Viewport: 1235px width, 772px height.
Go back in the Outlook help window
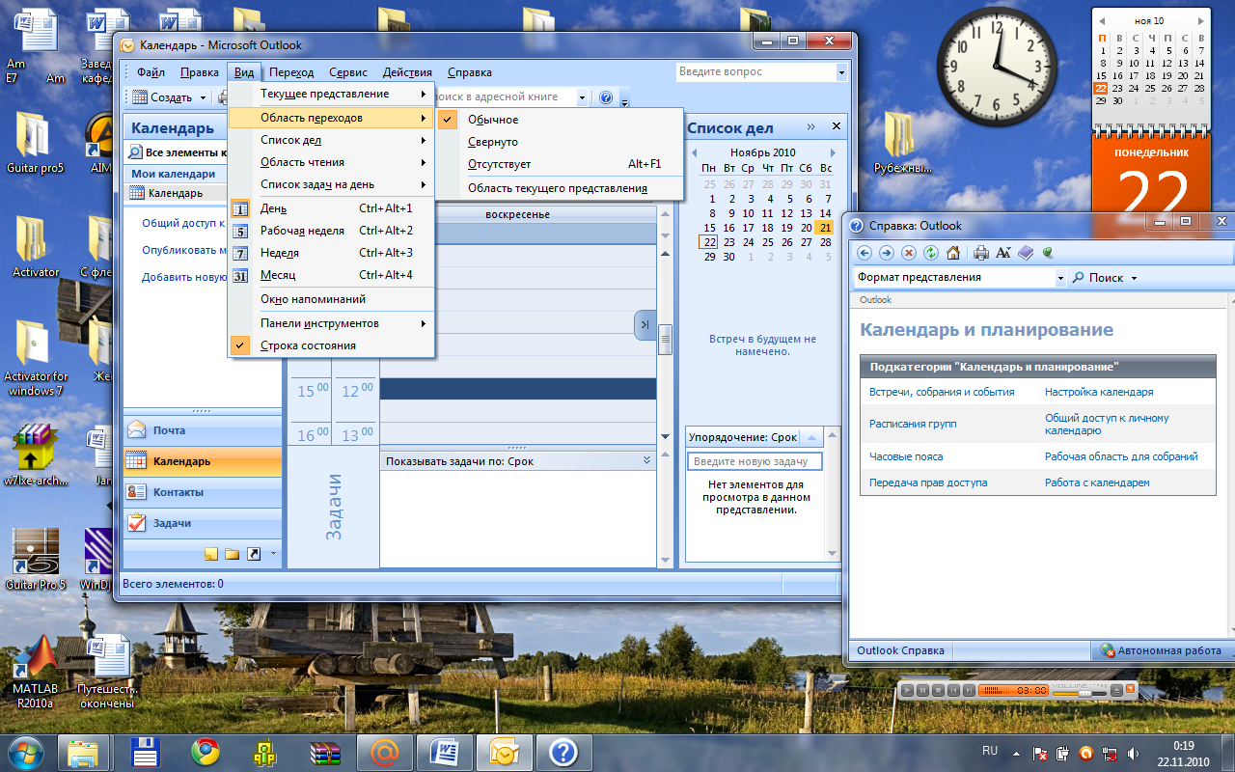[x=864, y=253]
